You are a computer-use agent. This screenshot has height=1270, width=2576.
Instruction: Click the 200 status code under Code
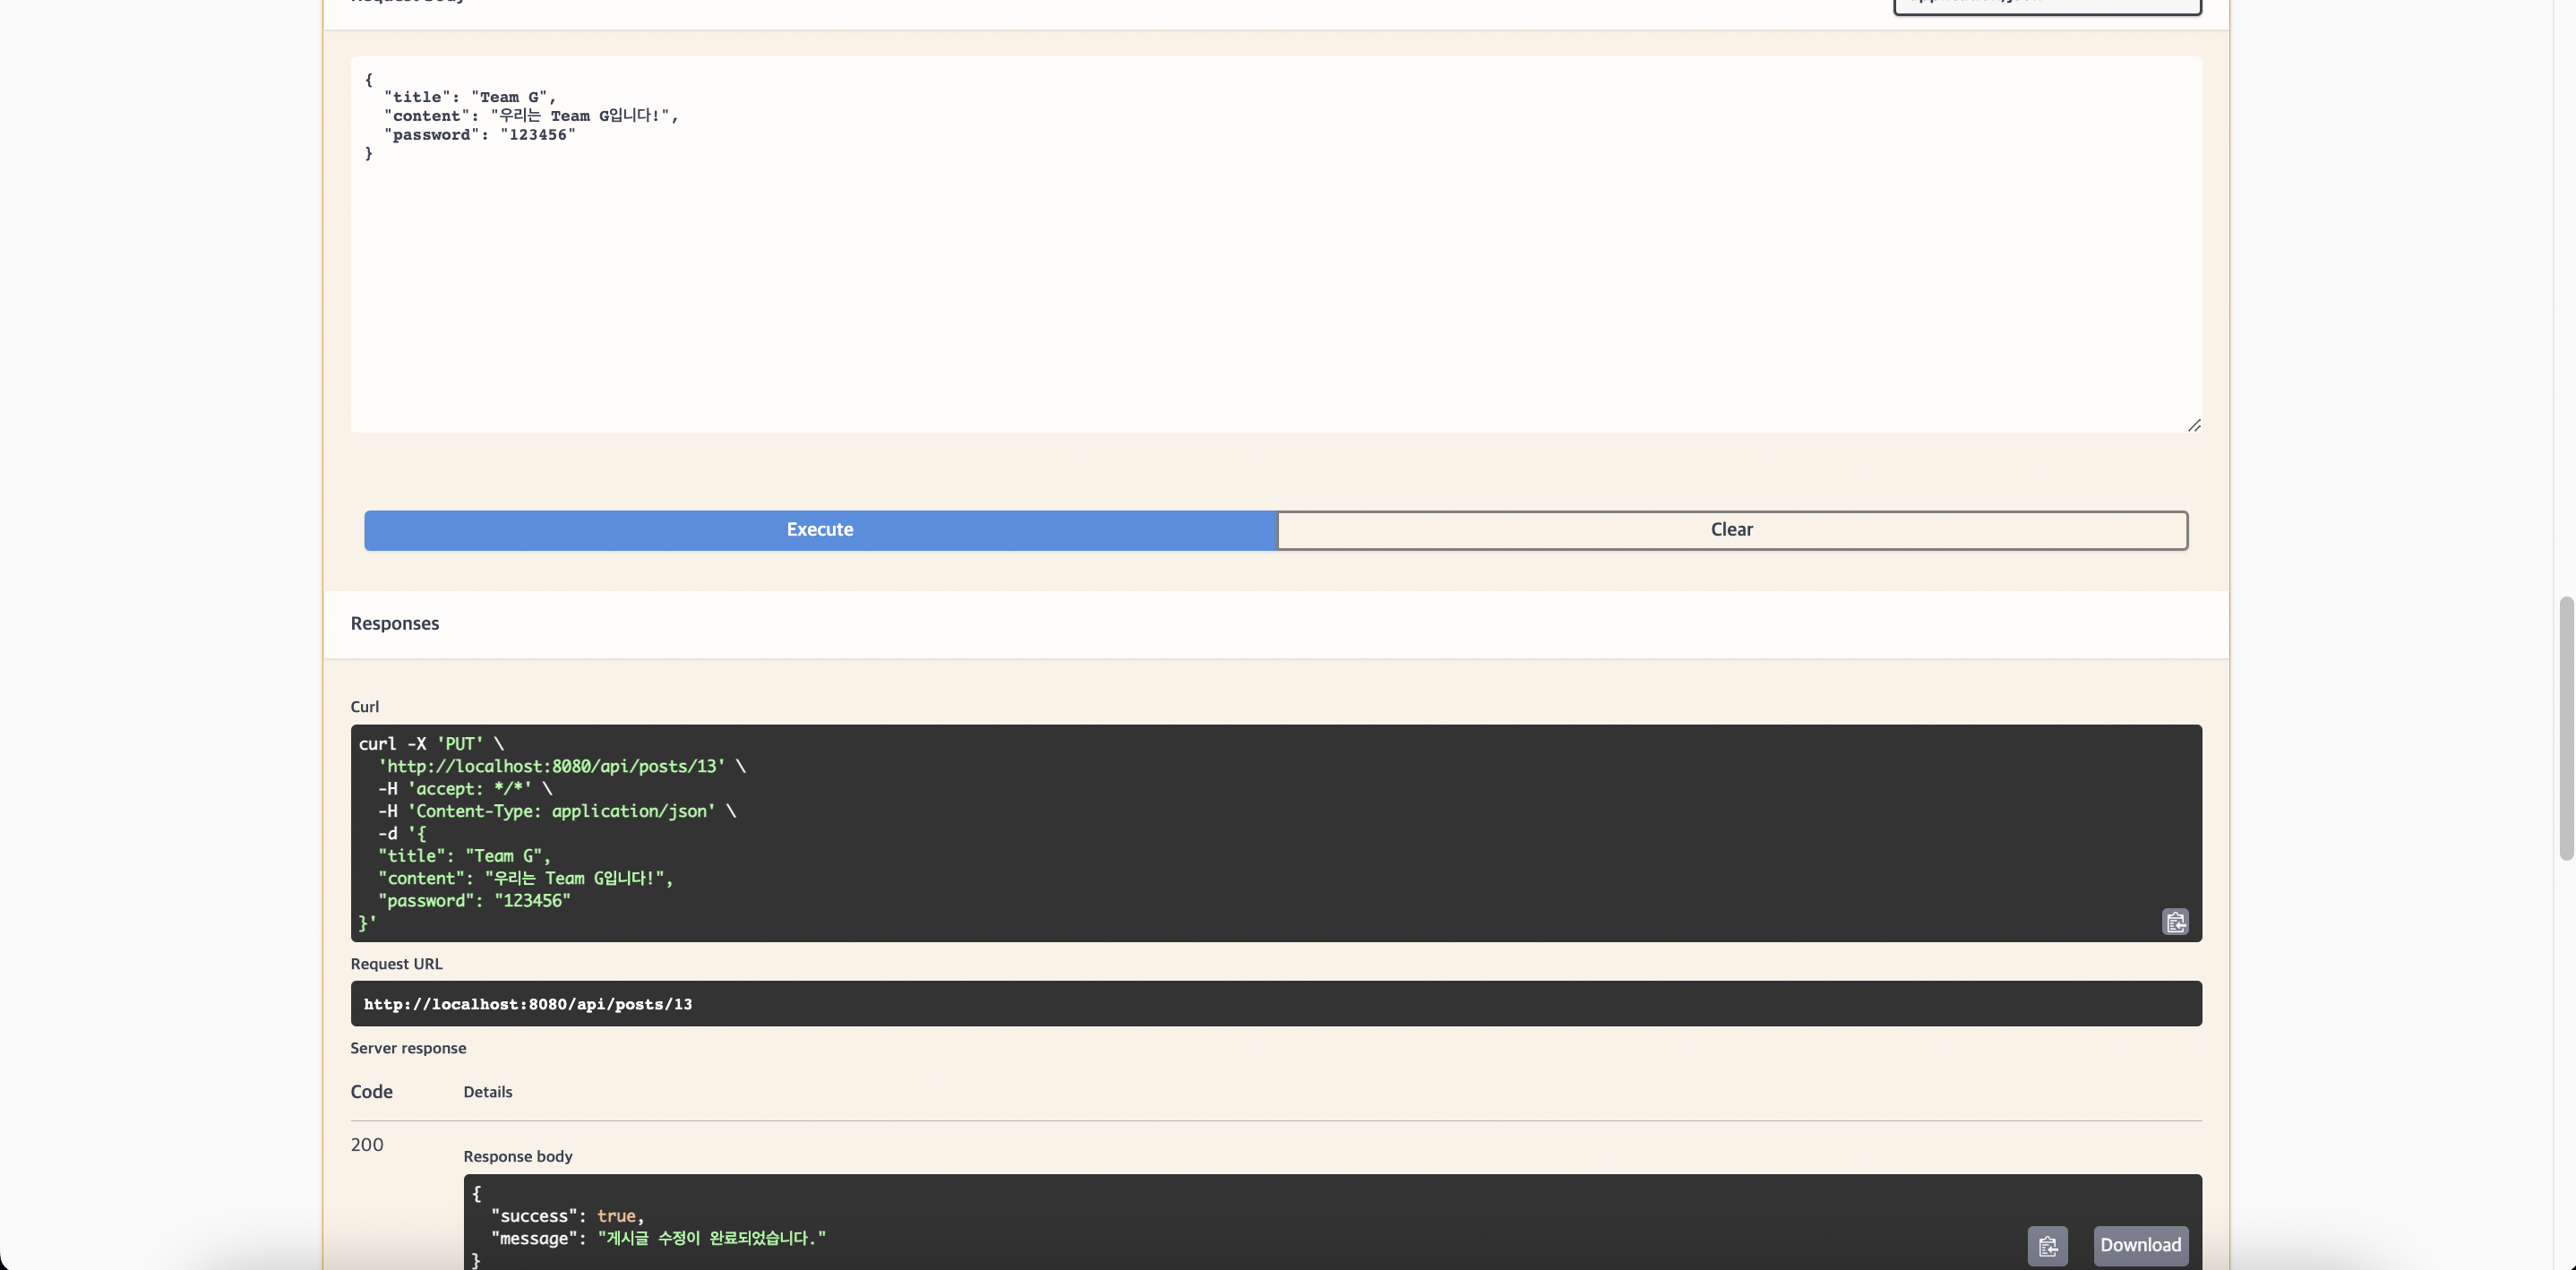(366, 1145)
